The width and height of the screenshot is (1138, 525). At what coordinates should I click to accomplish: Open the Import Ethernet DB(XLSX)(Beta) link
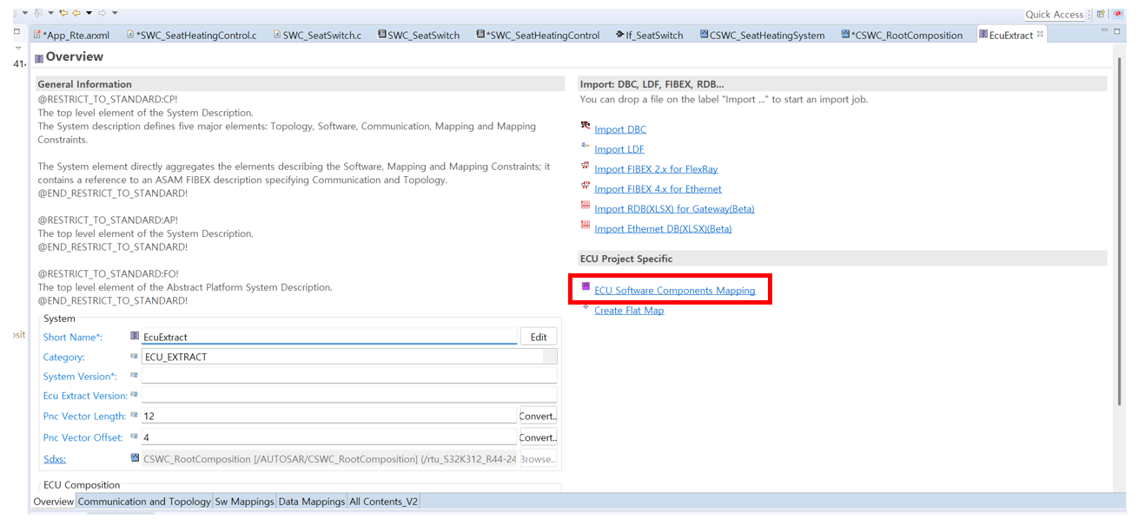663,229
